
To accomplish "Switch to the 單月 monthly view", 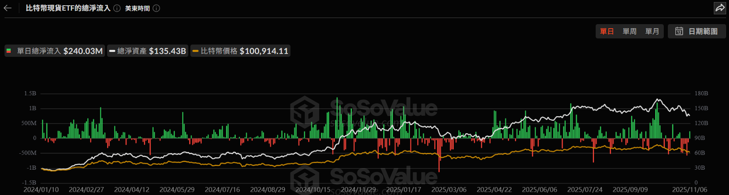I will click(x=652, y=31).
